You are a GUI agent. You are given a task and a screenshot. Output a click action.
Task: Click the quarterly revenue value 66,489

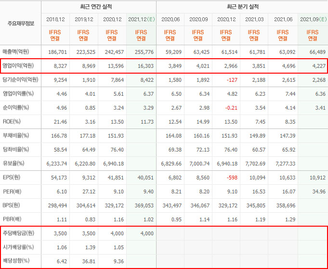pos(317,52)
